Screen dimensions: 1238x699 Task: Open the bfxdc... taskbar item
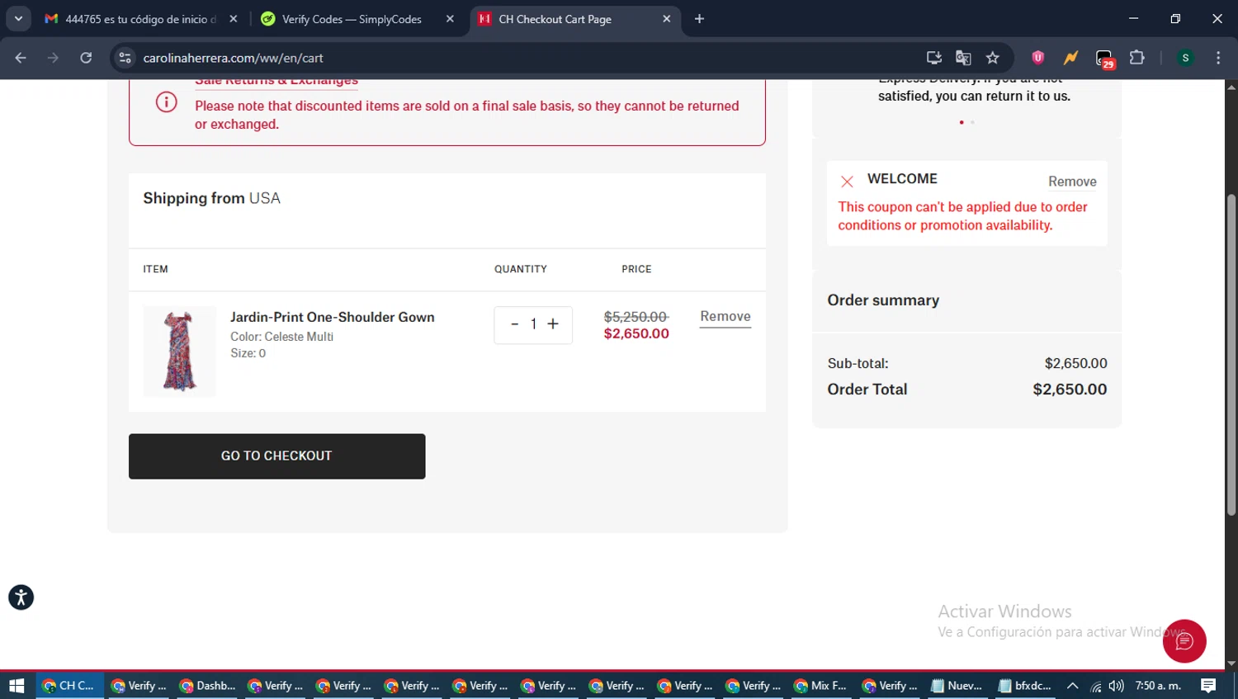pyautogui.click(x=1024, y=686)
